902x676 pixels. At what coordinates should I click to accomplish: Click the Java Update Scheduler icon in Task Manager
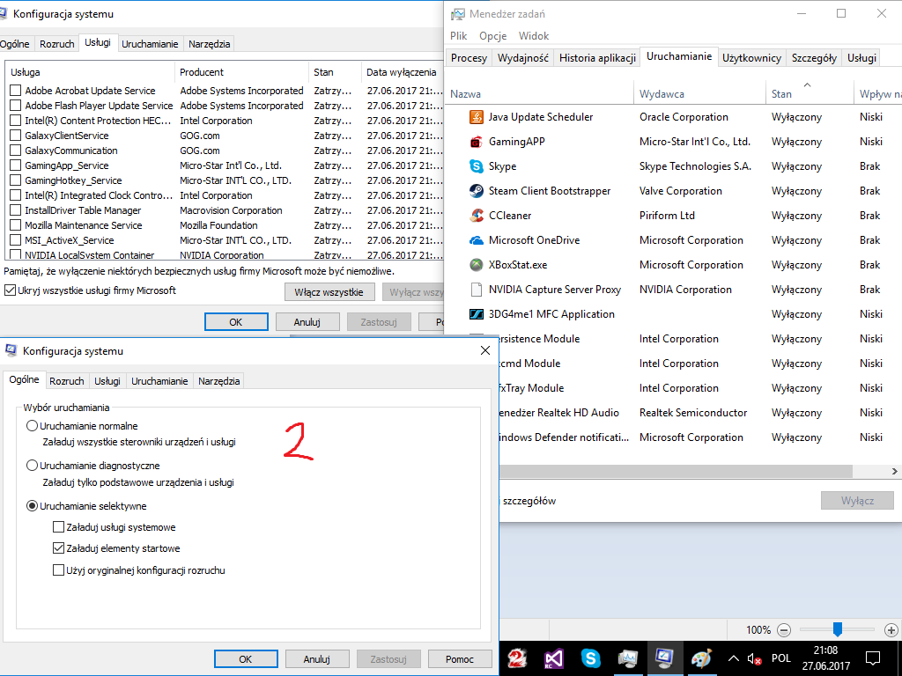click(477, 117)
